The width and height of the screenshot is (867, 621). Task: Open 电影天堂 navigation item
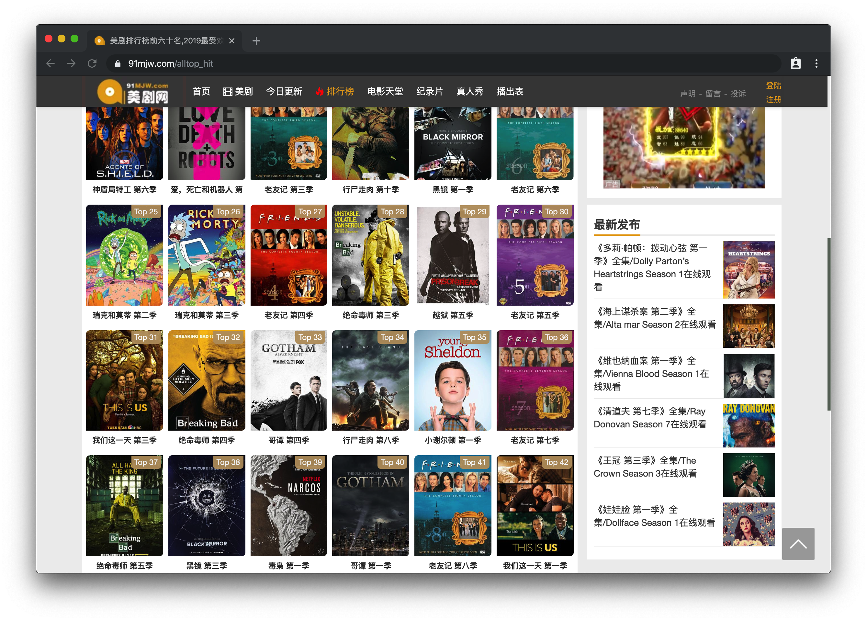(x=385, y=91)
